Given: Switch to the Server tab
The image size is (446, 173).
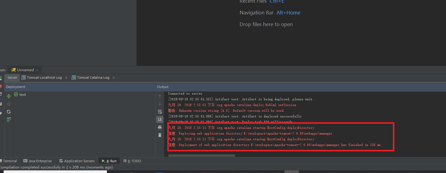Looking at the screenshot, I should (12, 77).
